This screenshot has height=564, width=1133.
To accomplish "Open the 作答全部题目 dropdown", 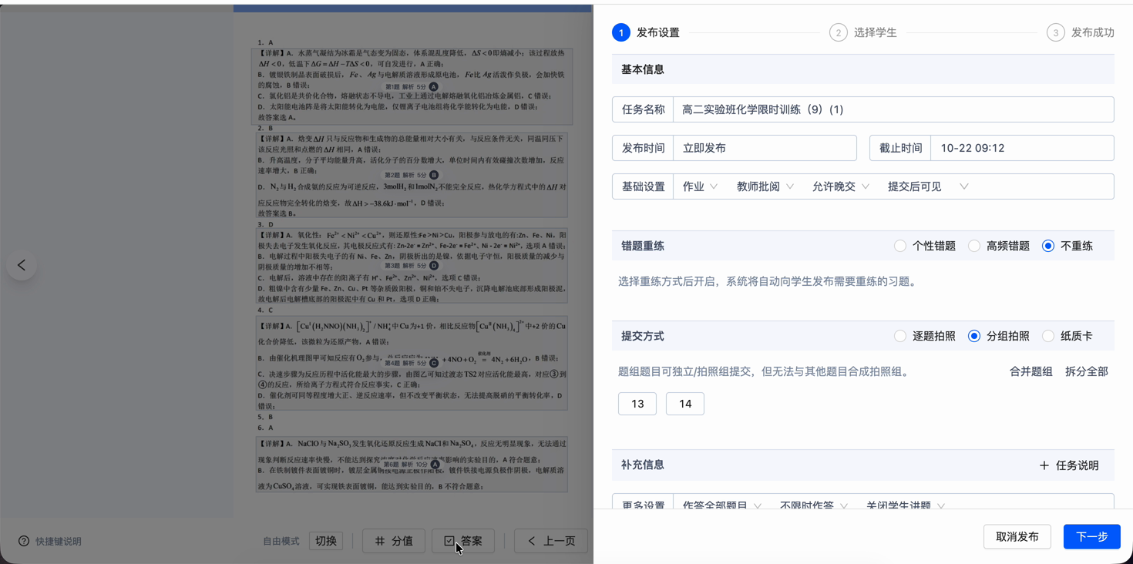I will click(722, 506).
